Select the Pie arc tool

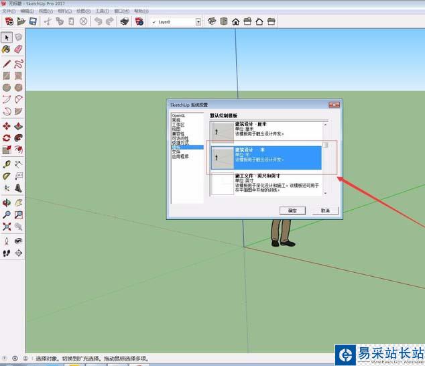(x=18, y=111)
